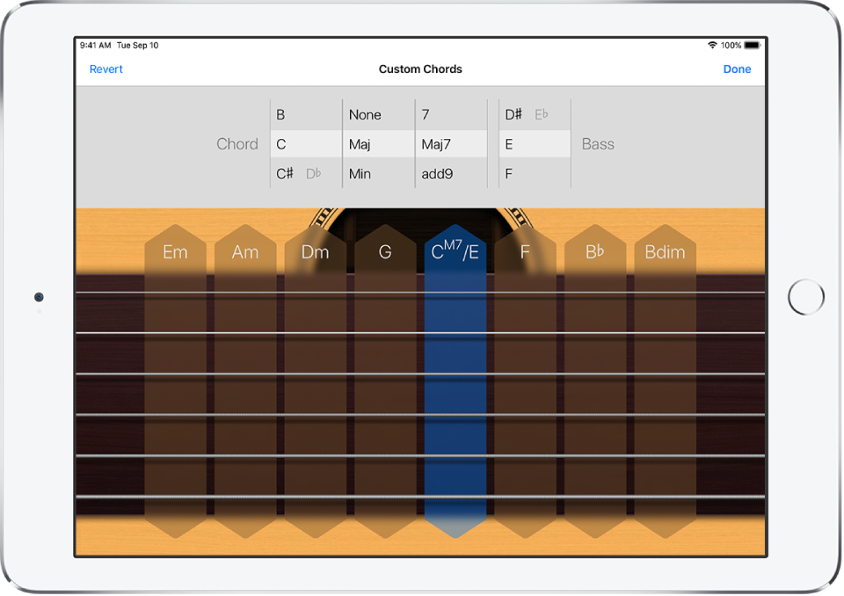Screen dimensions: 844x596
Task: Tap the Bdim chord strip
Action: point(665,251)
